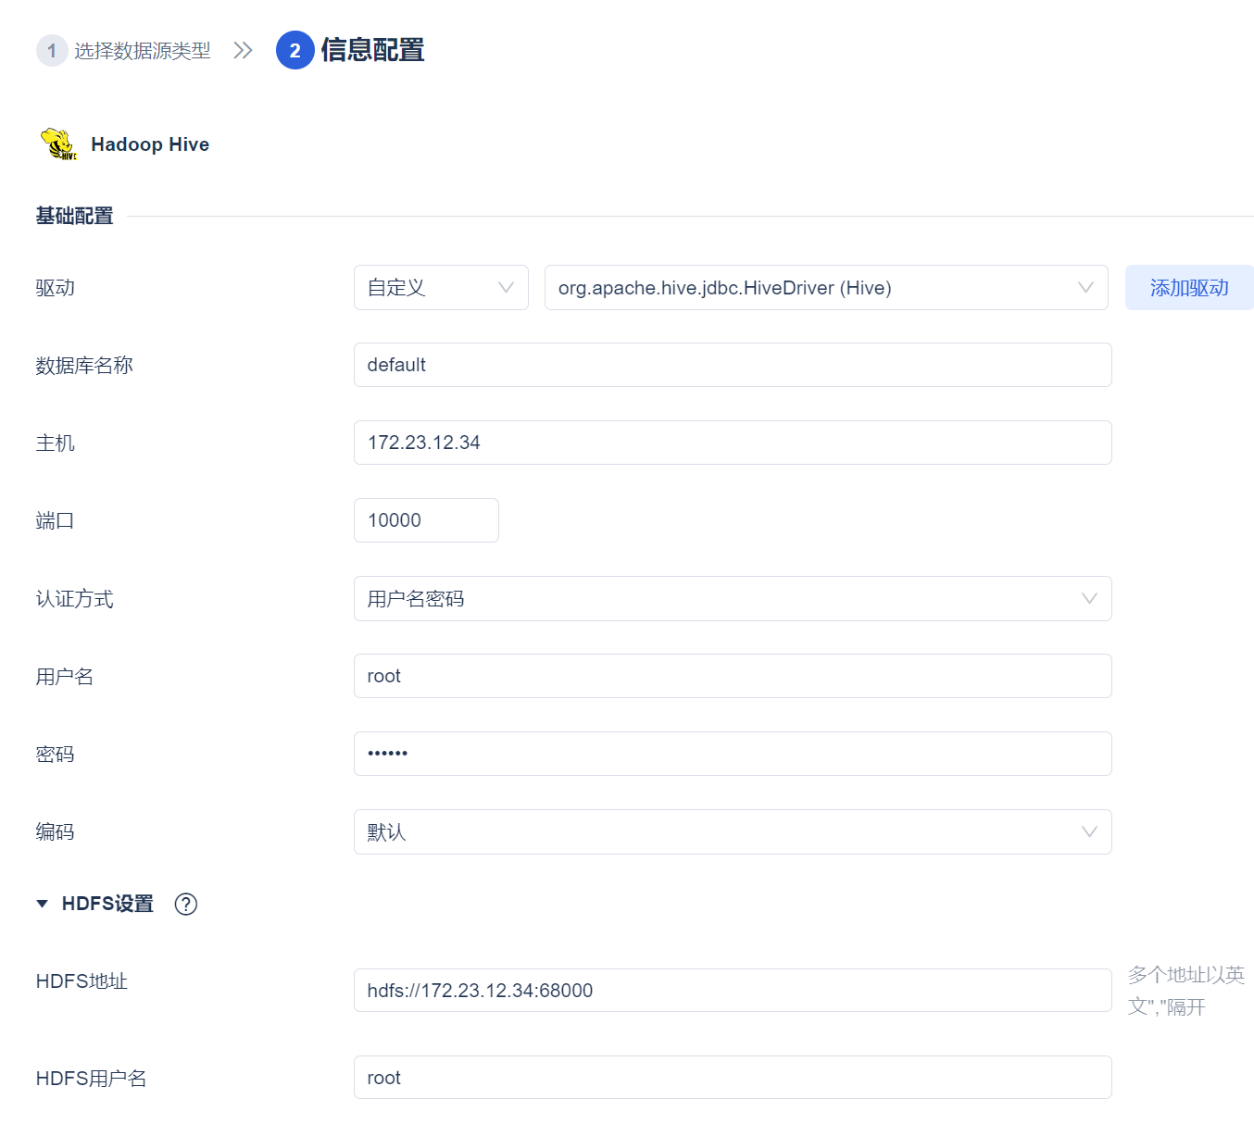Click the 端口 label
The height and width of the screenshot is (1124, 1254).
(56, 521)
